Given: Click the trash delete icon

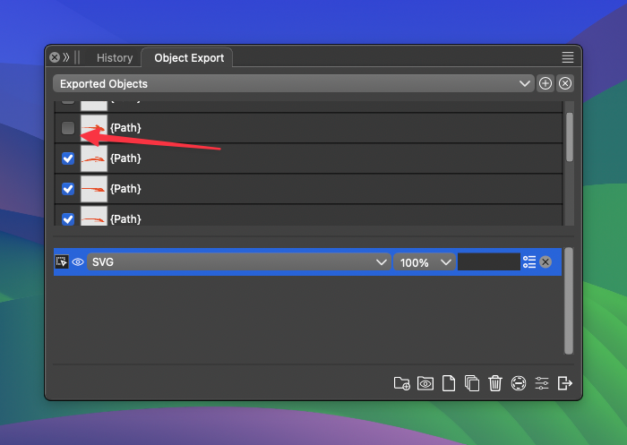Looking at the screenshot, I should 495,383.
